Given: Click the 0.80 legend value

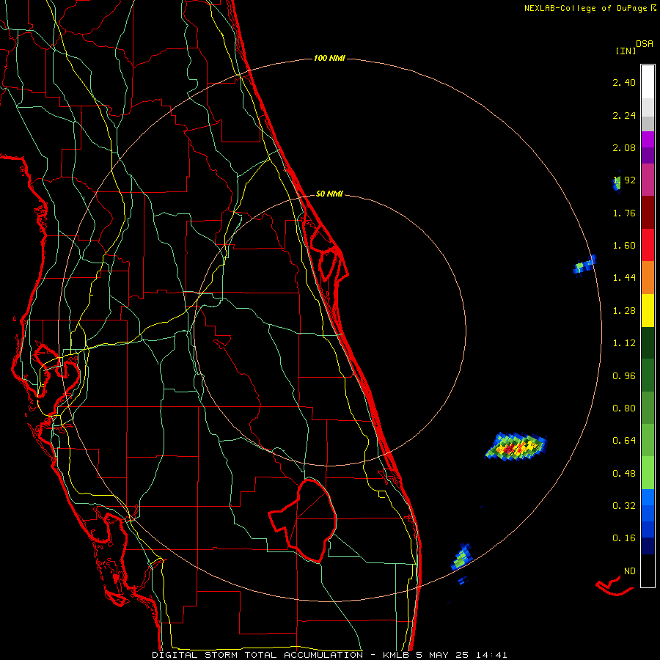Looking at the screenshot, I should 624,408.
